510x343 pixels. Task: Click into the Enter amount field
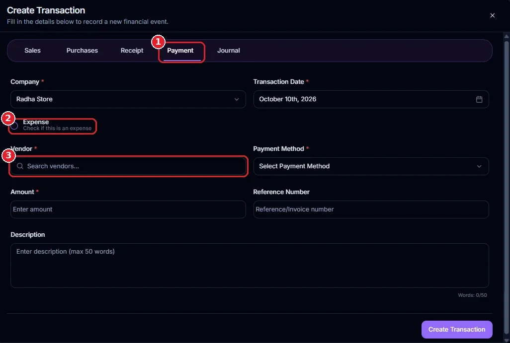128,209
